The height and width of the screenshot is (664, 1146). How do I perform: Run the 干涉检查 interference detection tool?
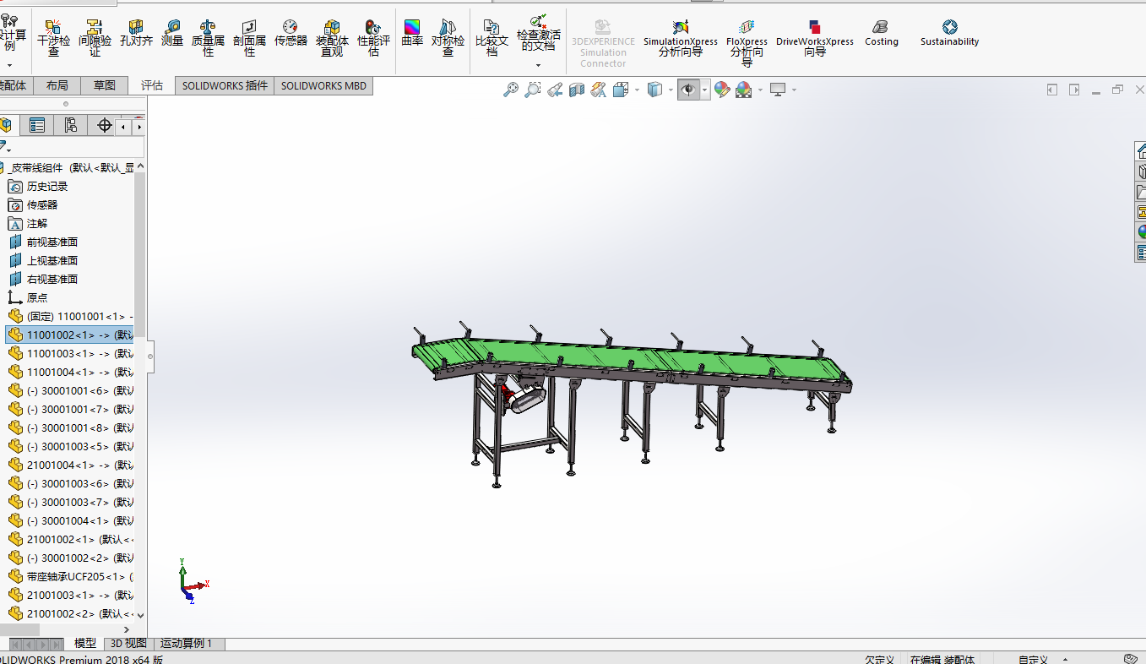[x=53, y=39]
